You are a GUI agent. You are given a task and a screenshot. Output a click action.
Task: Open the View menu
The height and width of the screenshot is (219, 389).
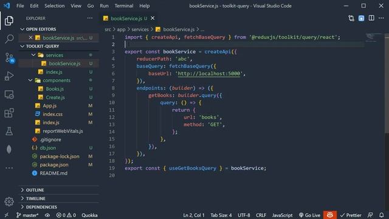[x=75, y=5]
